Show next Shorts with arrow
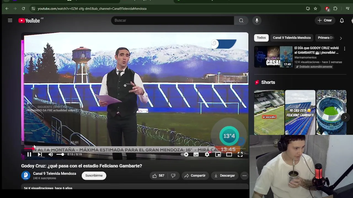Image resolution: width=353 pixels, height=198 pixels. click(345, 117)
